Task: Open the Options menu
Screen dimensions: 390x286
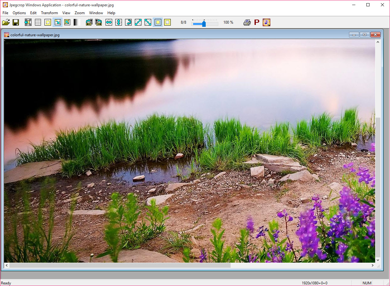Action: tap(19, 13)
